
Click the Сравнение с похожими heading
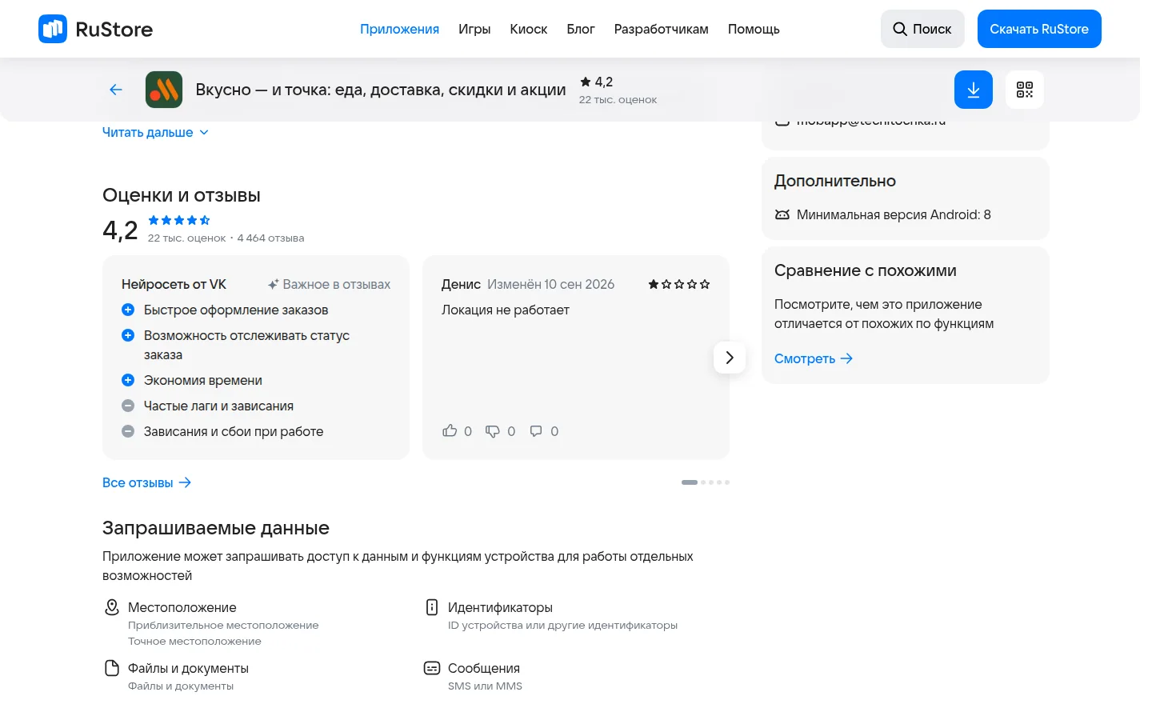[x=866, y=270]
